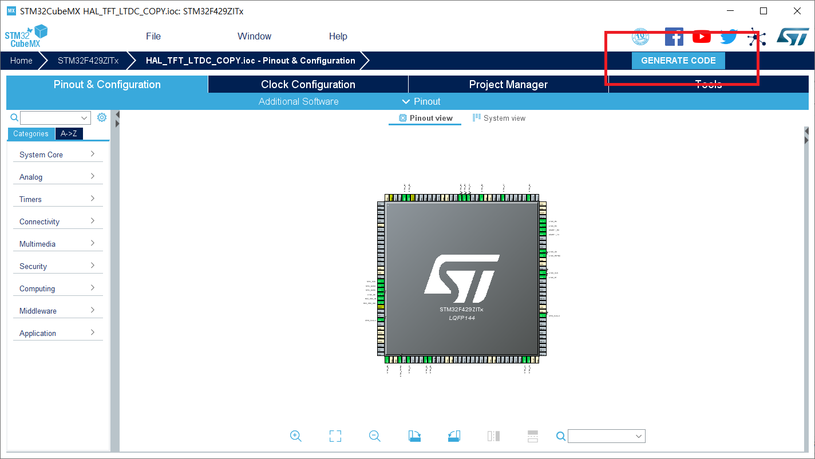Open the ST Facebook page icon
The image size is (815, 459).
tap(674, 37)
